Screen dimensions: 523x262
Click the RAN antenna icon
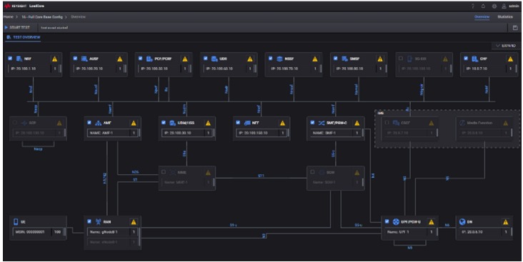(x=98, y=222)
